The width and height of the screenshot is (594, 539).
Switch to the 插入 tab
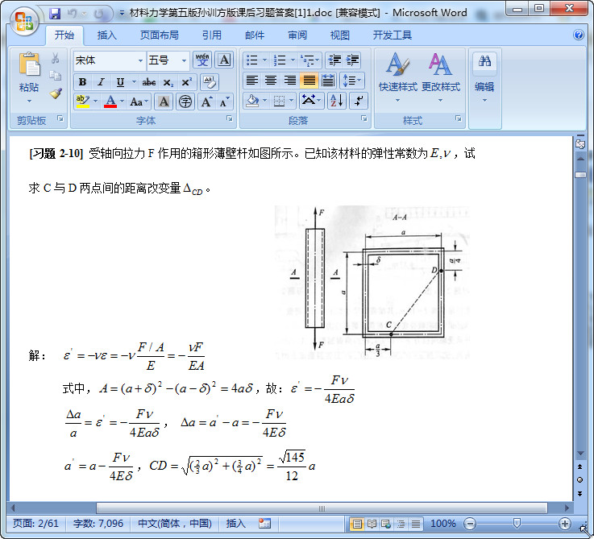(107, 35)
